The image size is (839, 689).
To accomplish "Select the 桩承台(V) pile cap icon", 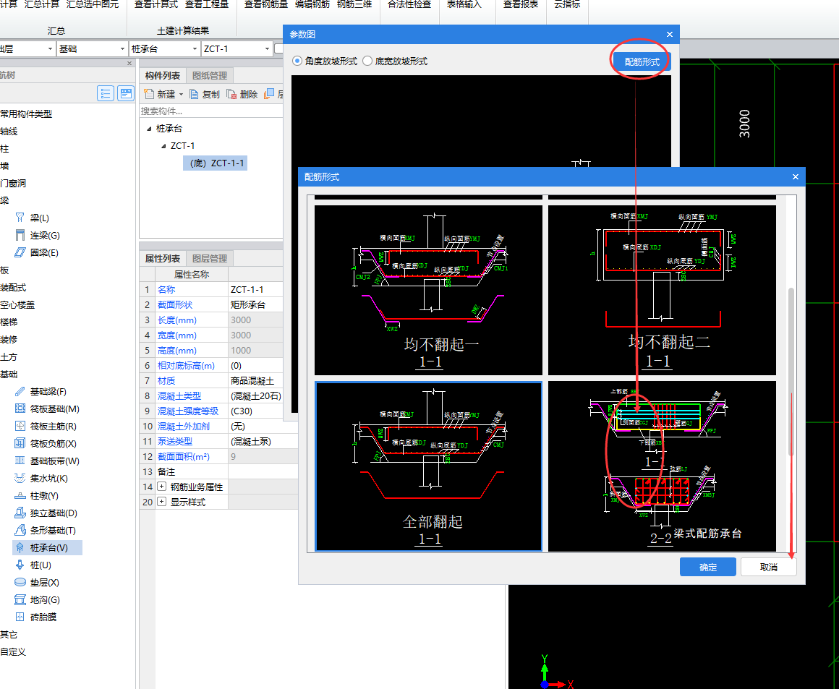I will click(x=20, y=548).
